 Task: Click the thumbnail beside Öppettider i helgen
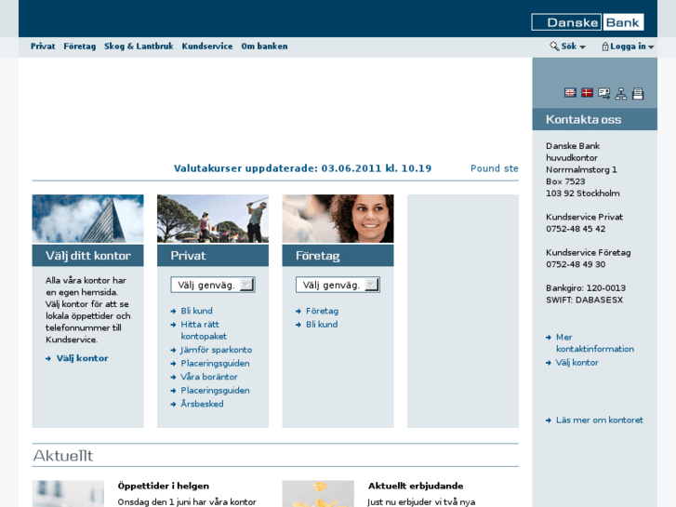click(68, 494)
